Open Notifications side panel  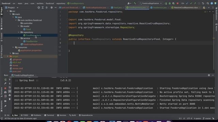pyautogui.click(x=217, y=14)
